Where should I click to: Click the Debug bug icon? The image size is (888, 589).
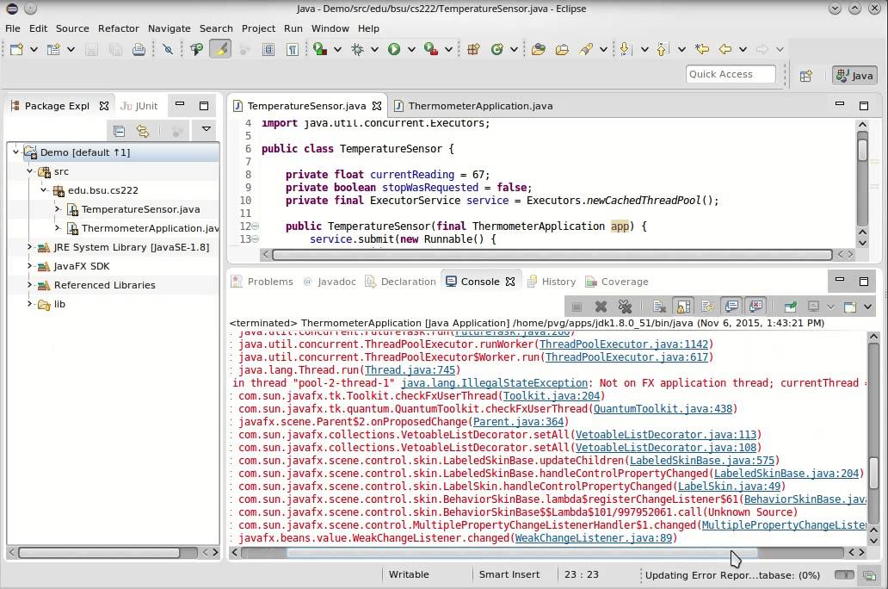(x=357, y=49)
